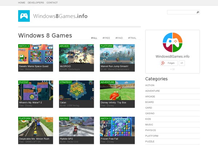The height and width of the screenshot is (145, 218).
Task: Click ARCADE tag on McDROID
Action: point(64,46)
